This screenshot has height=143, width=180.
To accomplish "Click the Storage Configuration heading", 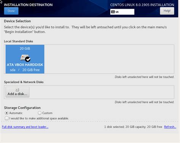I will pyautogui.click(x=22, y=108).
